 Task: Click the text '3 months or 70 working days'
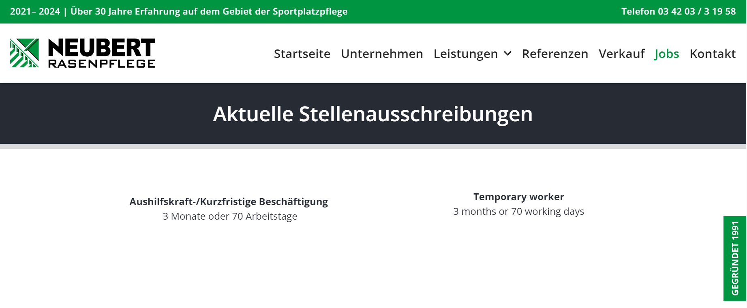(519, 211)
